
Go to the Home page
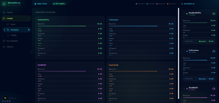point(16,12)
